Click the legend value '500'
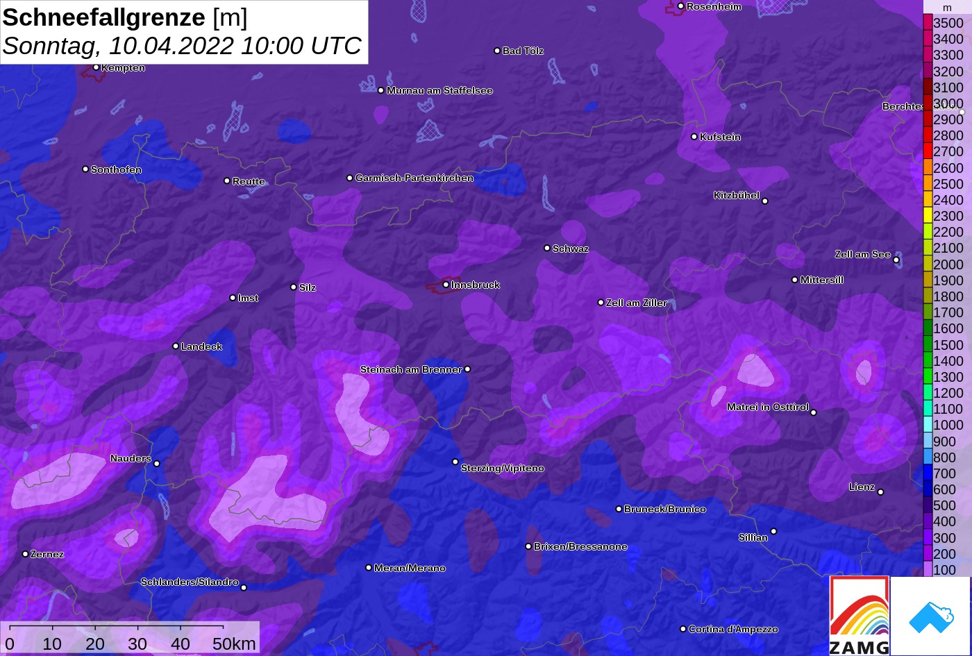 [944, 505]
